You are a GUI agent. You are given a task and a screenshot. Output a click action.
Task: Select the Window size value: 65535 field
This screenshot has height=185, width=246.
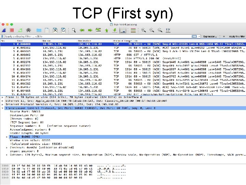pos(30,140)
